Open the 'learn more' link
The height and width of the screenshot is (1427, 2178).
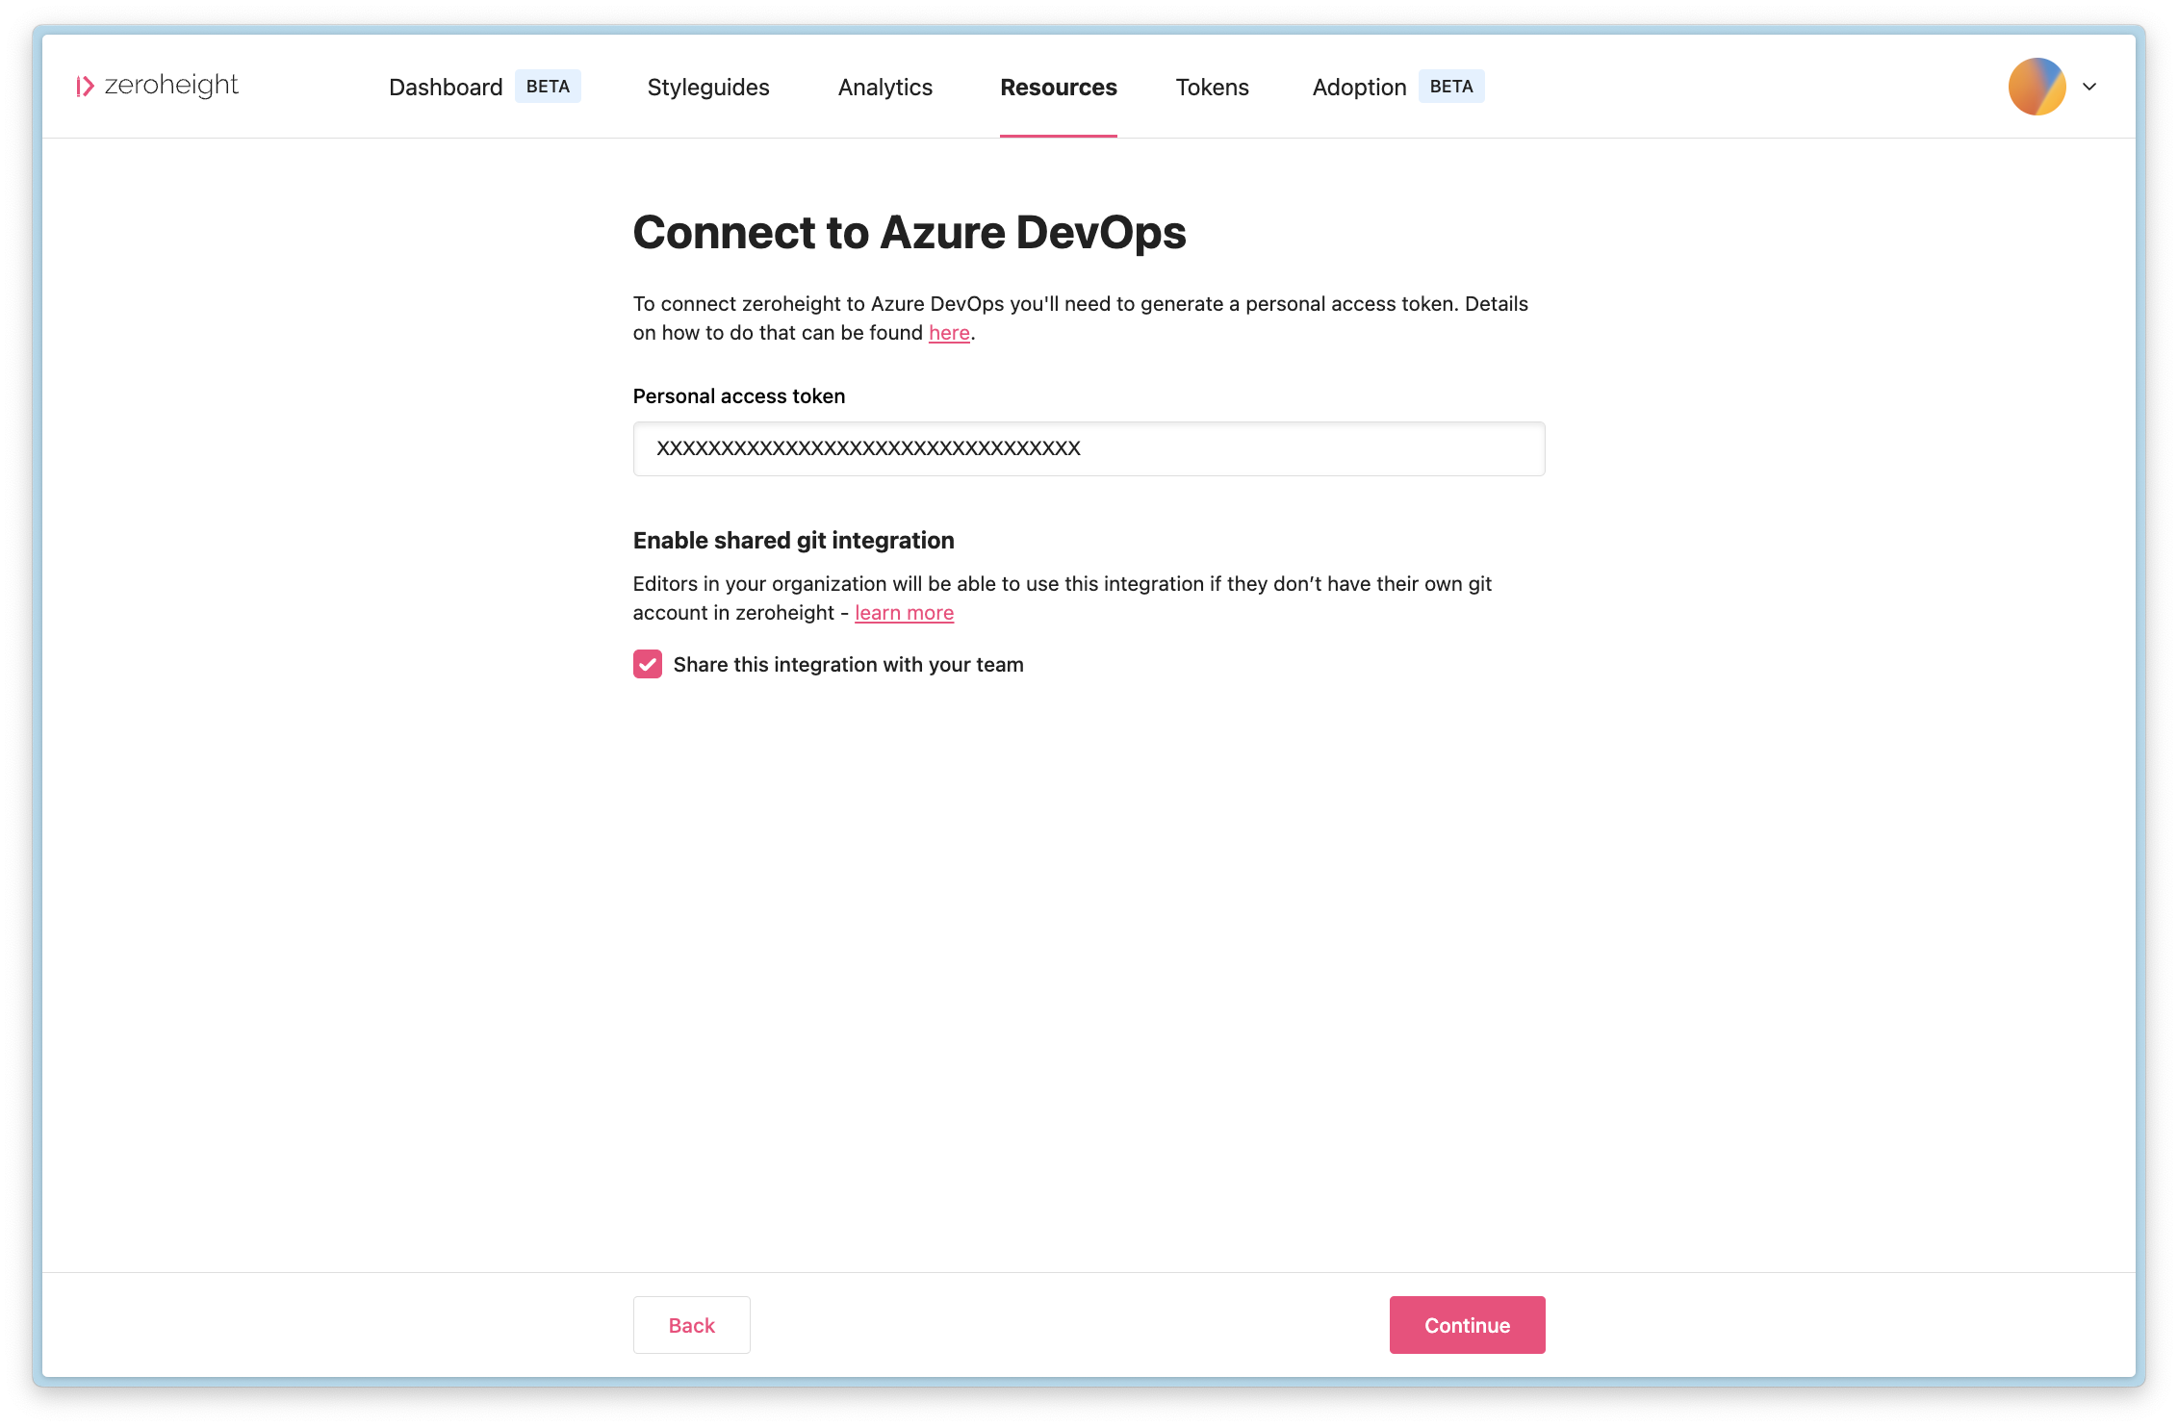(x=904, y=613)
